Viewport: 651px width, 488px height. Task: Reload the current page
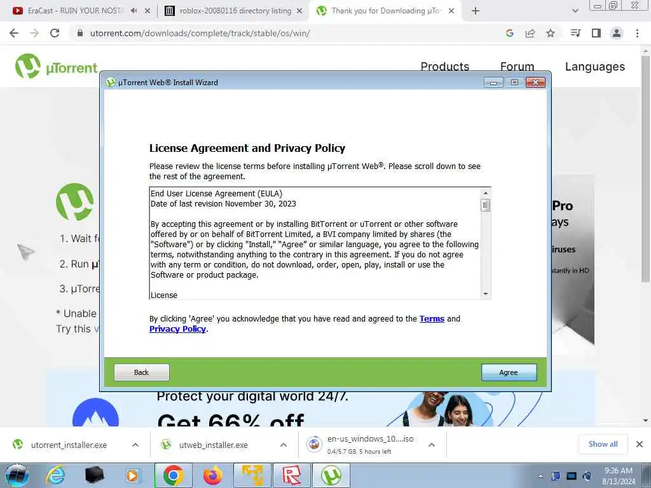(x=55, y=33)
